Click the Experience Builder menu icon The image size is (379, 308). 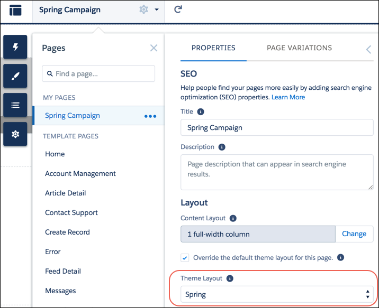click(15, 10)
